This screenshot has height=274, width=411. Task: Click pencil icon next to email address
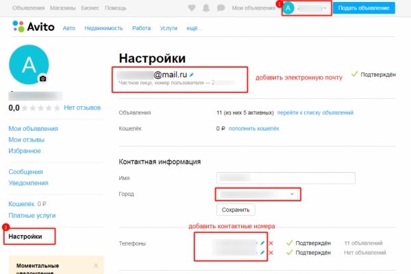pyautogui.click(x=192, y=73)
